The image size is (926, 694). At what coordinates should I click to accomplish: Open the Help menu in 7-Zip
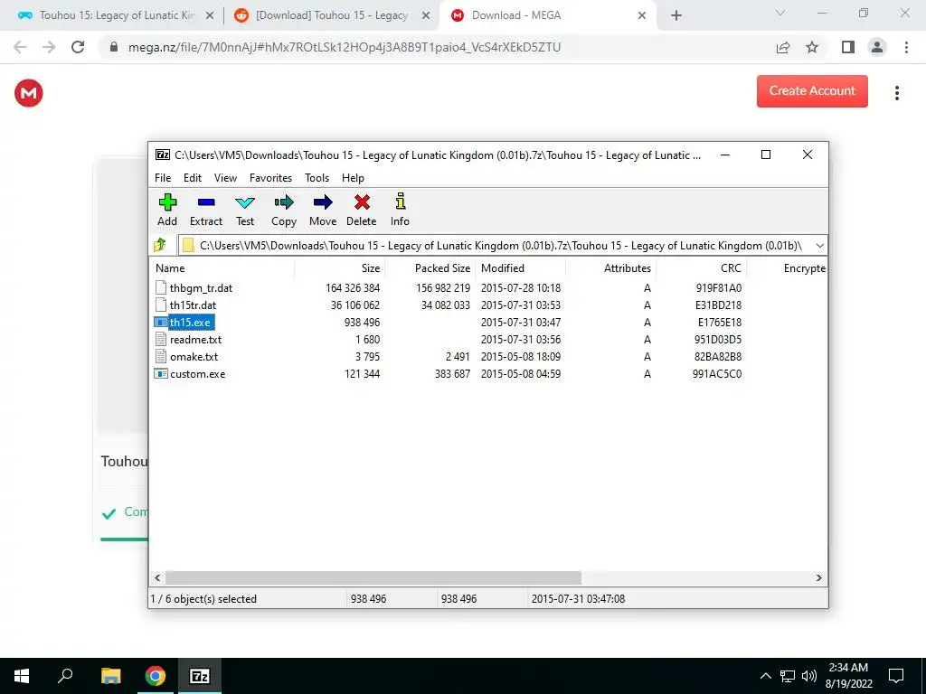[353, 178]
